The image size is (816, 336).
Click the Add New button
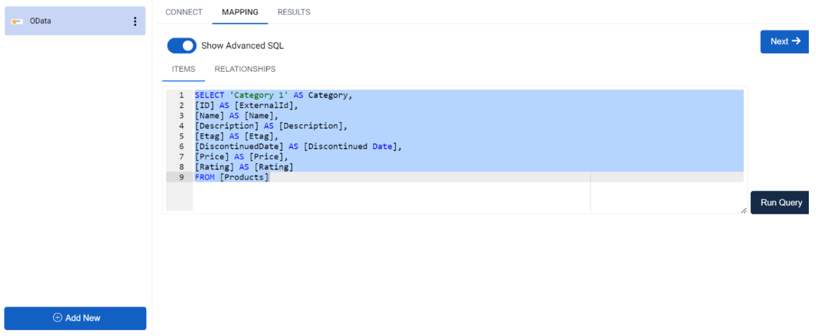[75, 318]
